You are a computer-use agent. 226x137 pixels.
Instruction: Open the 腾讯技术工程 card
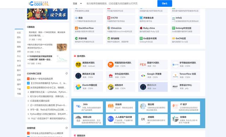[88, 76]
